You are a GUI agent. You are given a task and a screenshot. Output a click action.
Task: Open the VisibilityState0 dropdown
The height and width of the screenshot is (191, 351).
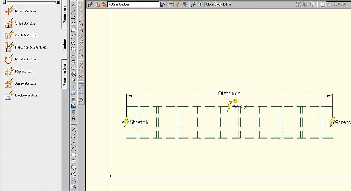click(338, 4)
